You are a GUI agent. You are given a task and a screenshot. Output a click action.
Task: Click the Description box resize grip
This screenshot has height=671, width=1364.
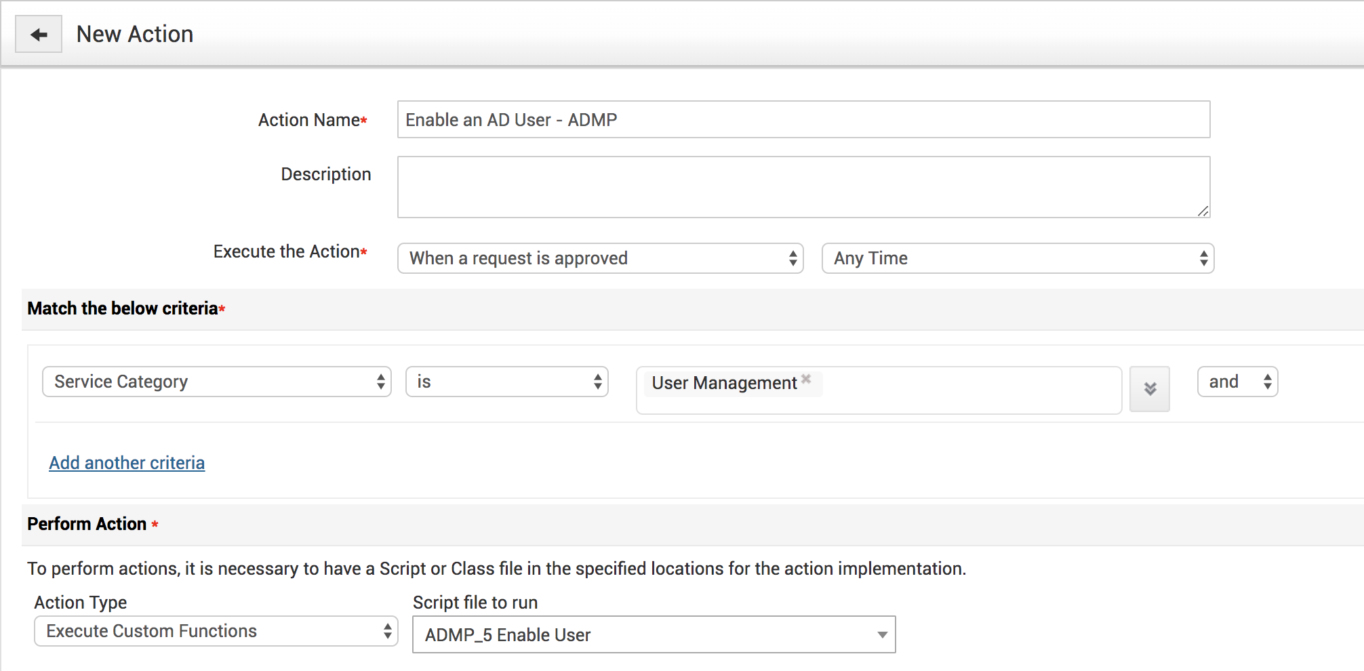[x=1203, y=211]
